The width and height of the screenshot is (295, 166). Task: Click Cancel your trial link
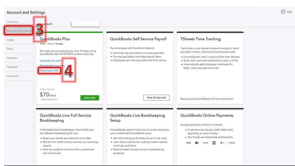pyautogui.click(x=49, y=70)
